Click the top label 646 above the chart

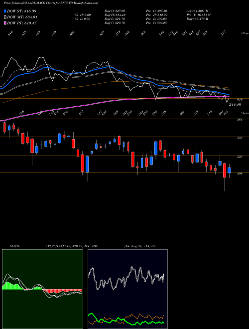click(x=10, y=33)
